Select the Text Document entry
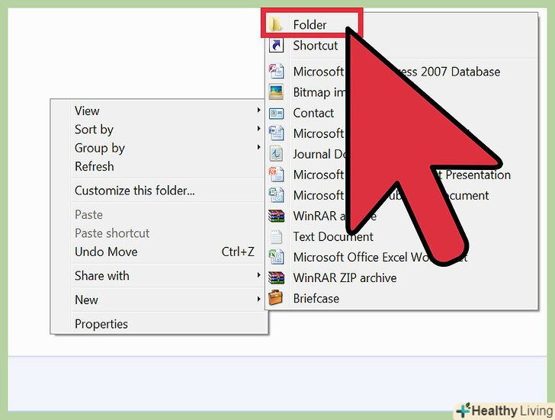The image size is (555, 420). click(x=402, y=236)
